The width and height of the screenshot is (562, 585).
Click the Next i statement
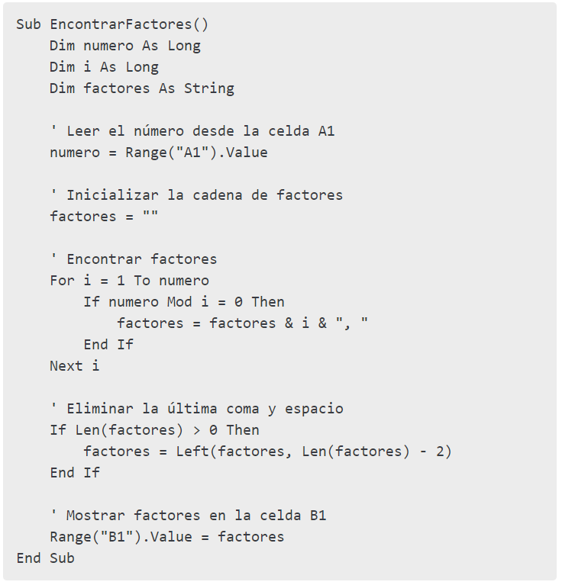[74, 365]
